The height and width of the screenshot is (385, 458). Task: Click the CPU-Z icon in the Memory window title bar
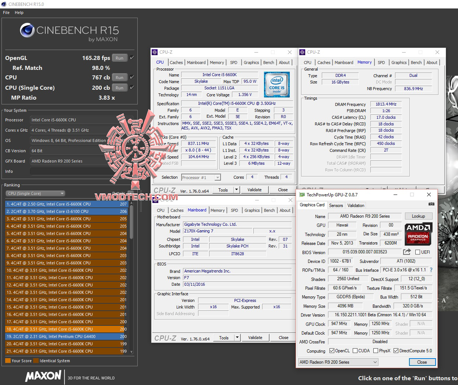coord(303,52)
